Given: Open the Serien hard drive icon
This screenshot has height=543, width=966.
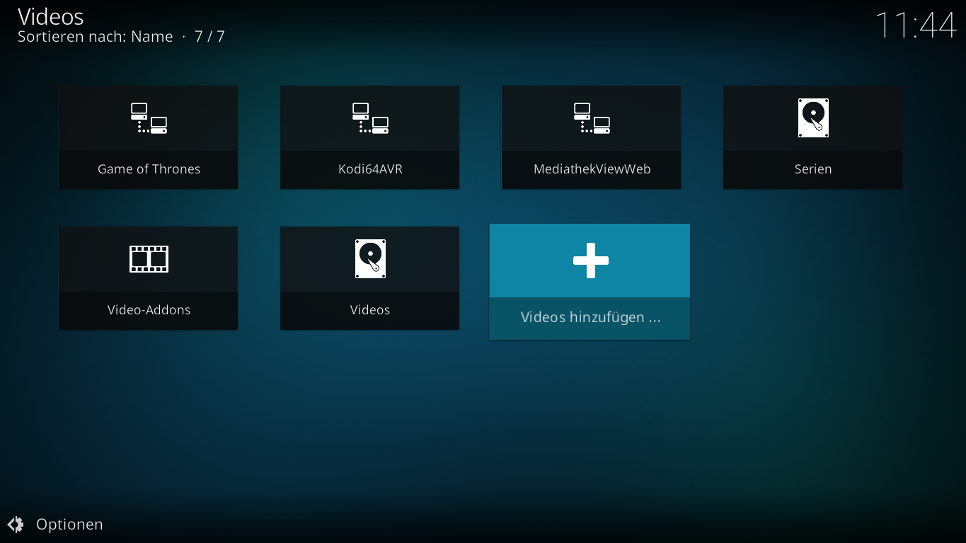Looking at the screenshot, I should 813,118.
